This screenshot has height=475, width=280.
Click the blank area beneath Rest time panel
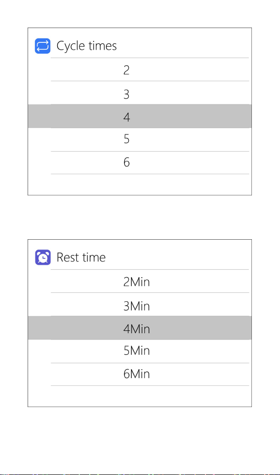[x=140, y=439]
